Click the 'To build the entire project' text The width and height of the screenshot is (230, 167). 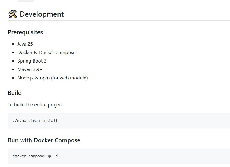tap(36, 105)
